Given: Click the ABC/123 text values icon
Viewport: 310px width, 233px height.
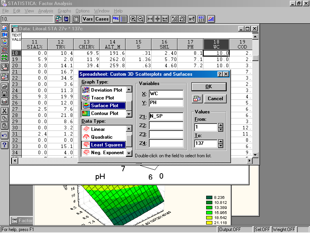Looking at the screenshot, I should click(x=201, y=19).
